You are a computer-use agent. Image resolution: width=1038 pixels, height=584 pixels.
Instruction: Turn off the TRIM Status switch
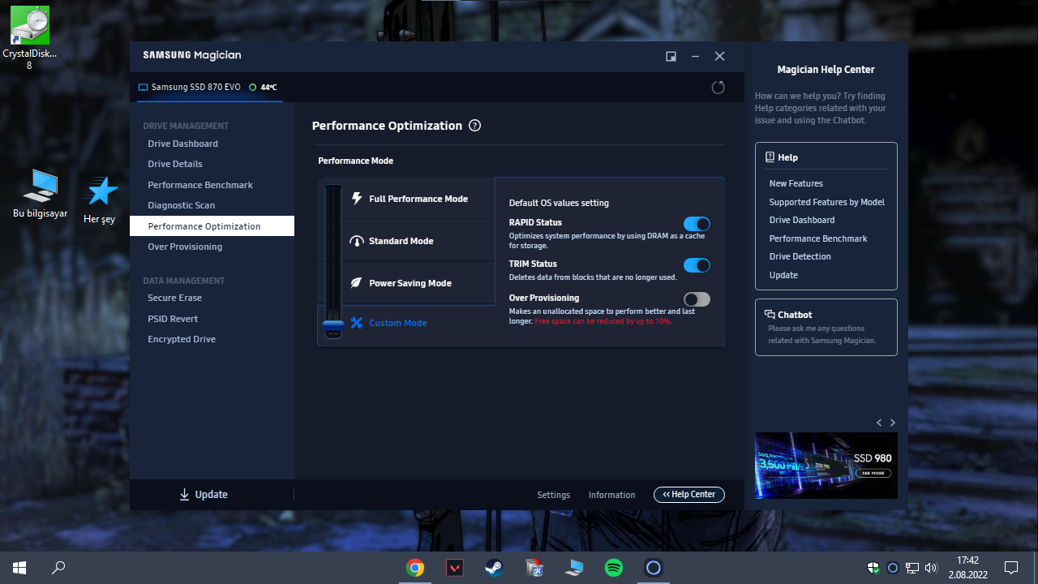[697, 265]
